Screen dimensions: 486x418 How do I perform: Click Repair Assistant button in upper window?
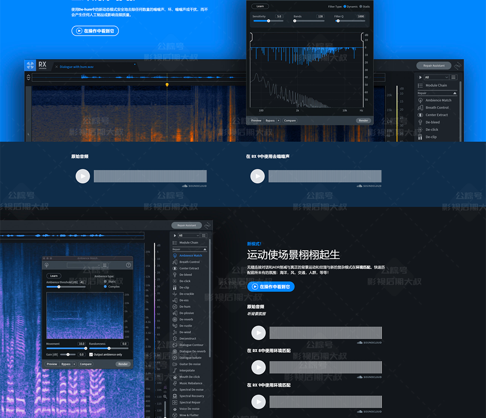[434, 66]
